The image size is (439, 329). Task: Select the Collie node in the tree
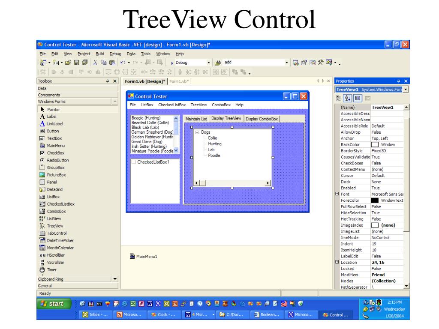[x=213, y=138]
